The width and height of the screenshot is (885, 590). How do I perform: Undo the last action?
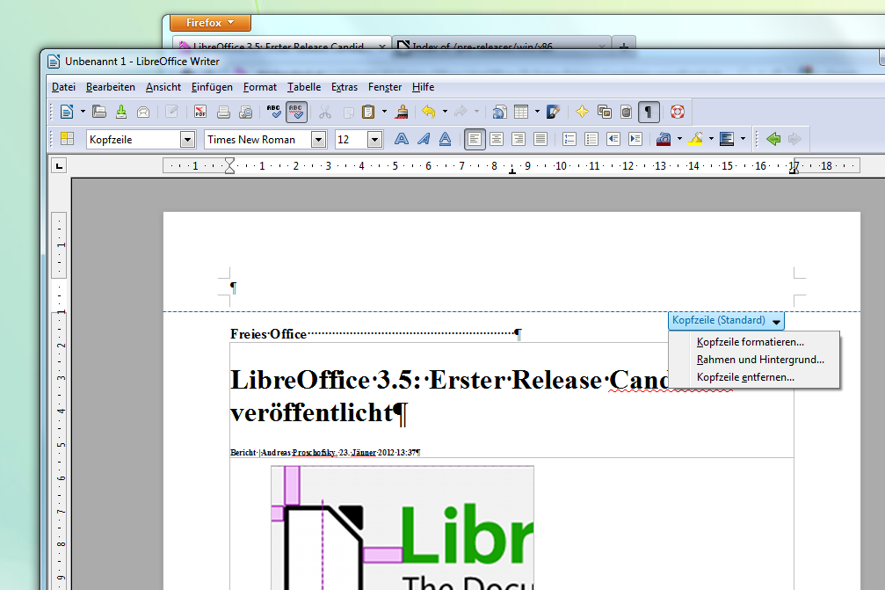[x=429, y=112]
